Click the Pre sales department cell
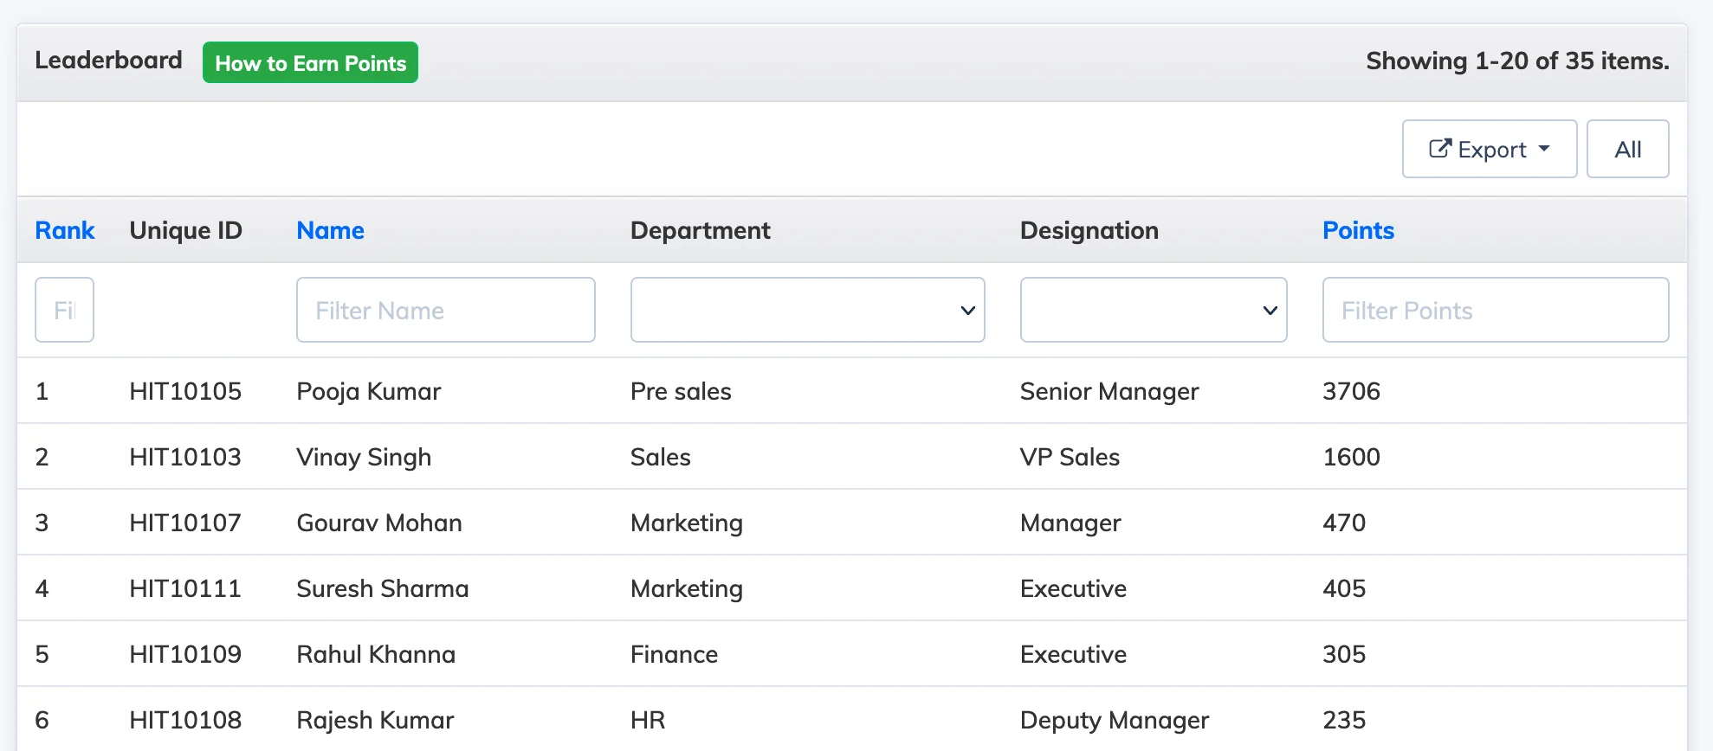1713x751 pixels. (x=681, y=391)
